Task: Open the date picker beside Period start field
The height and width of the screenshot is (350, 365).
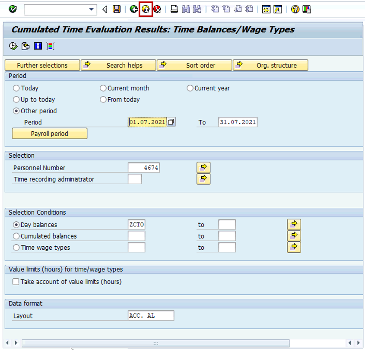Action: coord(171,122)
